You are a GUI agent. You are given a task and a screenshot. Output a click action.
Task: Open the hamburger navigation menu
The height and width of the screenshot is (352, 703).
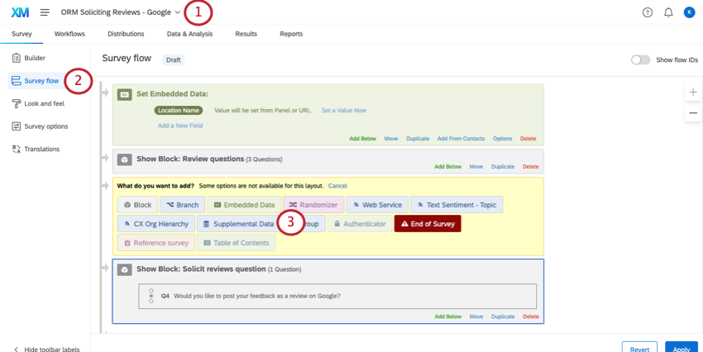(x=45, y=12)
